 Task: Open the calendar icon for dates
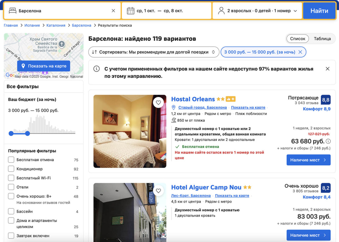click(x=130, y=11)
